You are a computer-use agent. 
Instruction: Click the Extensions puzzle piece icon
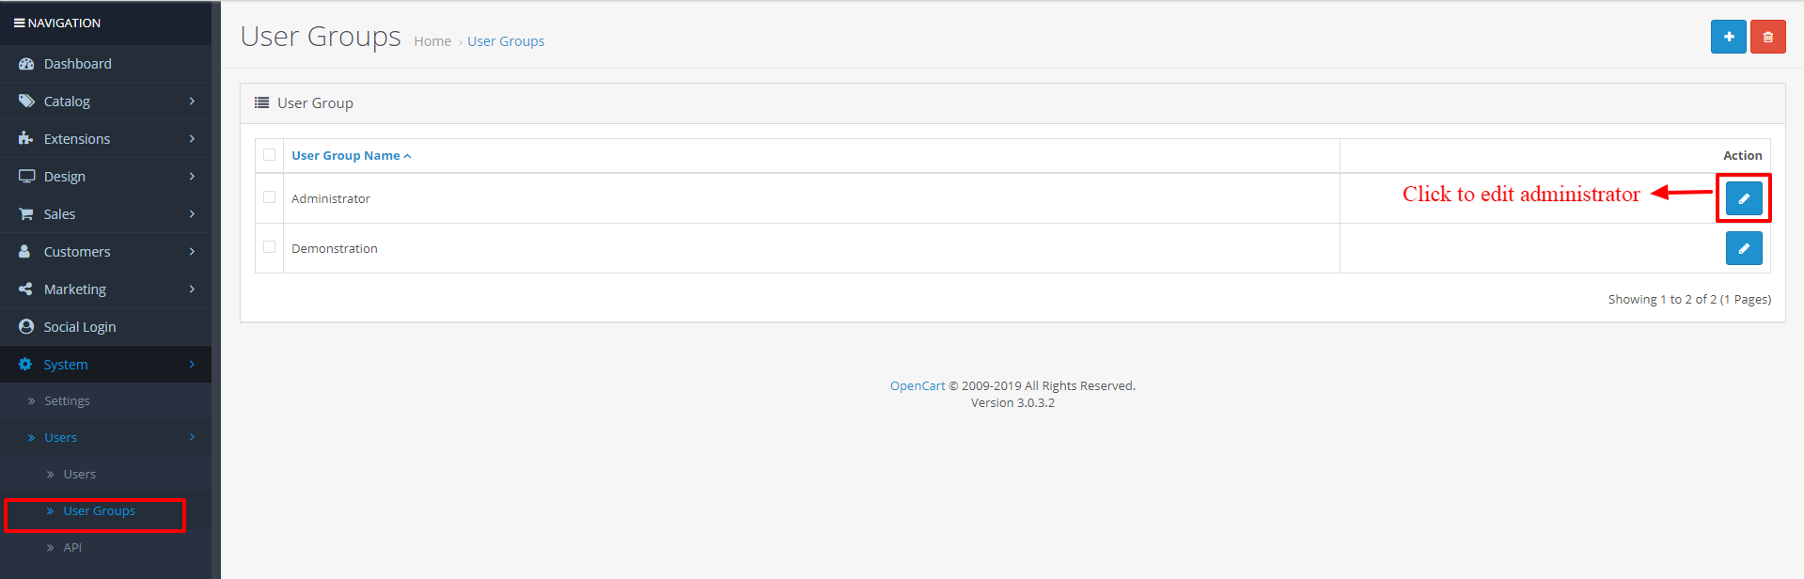tap(26, 139)
